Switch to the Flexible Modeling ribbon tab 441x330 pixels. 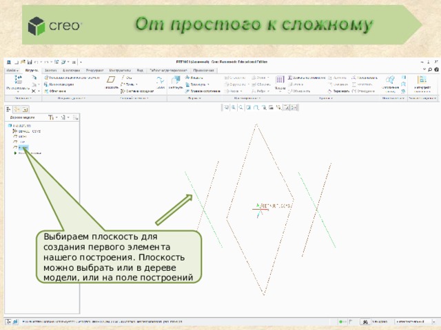pos(168,70)
